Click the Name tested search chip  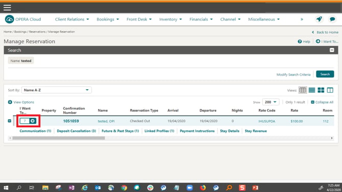tap(21, 61)
